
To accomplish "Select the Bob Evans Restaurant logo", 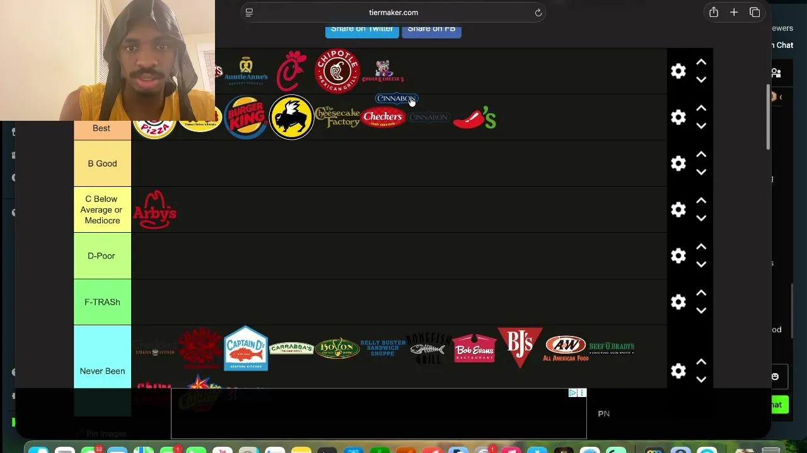I will click(x=475, y=348).
